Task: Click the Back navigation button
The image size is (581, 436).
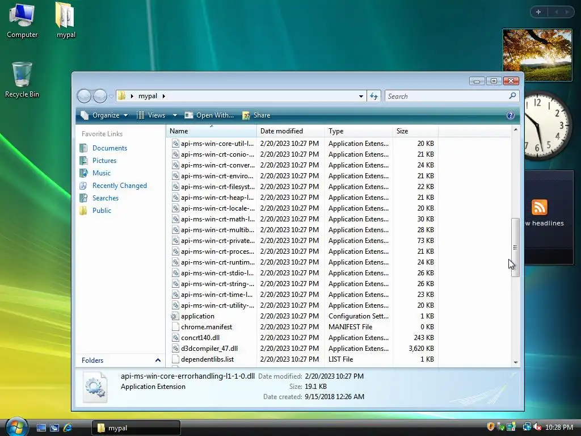Action: click(84, 97)
